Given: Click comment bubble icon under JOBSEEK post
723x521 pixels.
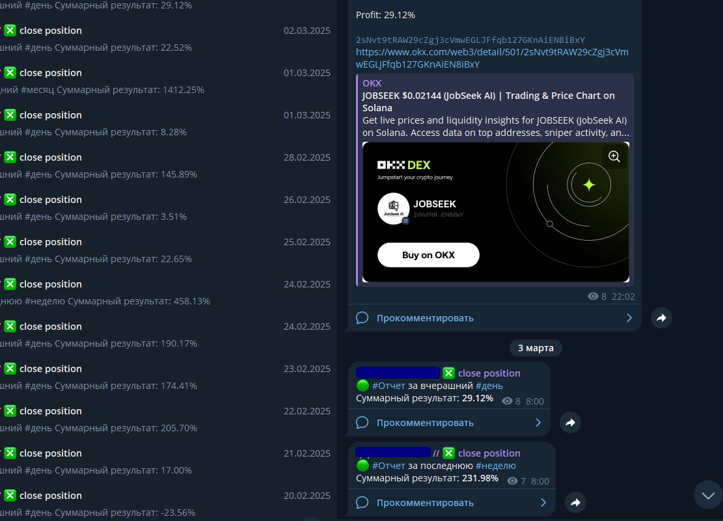Looking at the screenshot, I should (x=362, y=317).
